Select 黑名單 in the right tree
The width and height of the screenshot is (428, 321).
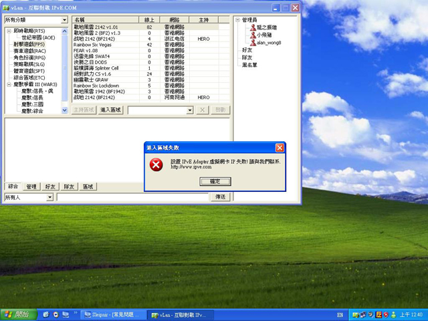[x=249, y=65]
